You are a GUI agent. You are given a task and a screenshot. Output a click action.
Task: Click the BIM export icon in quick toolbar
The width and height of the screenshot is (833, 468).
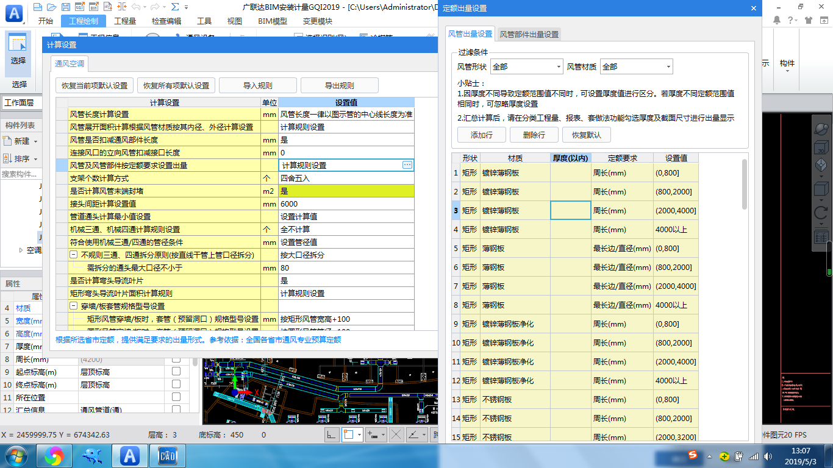(x=93, y=7)
